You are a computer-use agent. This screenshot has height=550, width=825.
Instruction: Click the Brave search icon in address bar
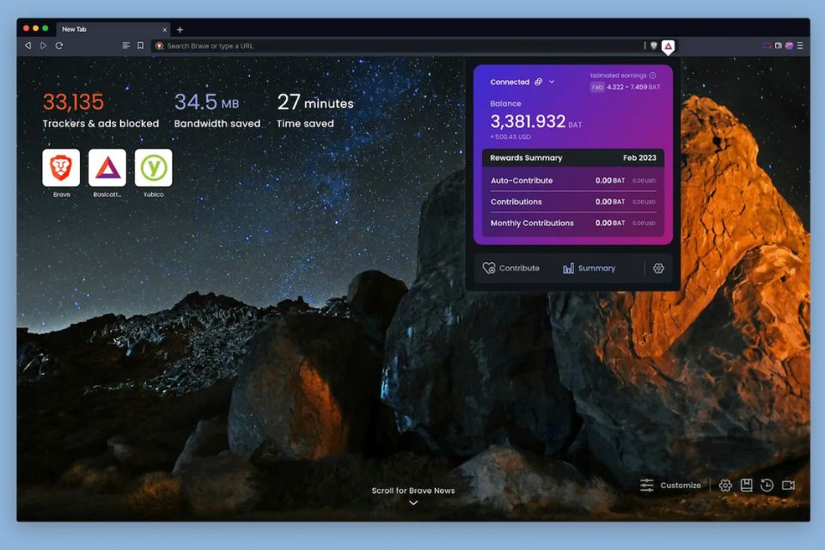[x=160, y=46]
